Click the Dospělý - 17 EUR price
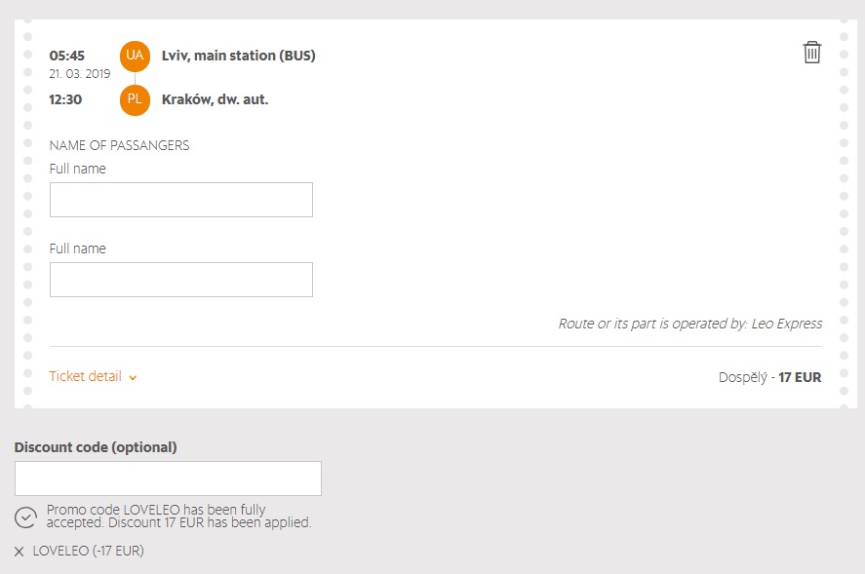 [769, 377]
